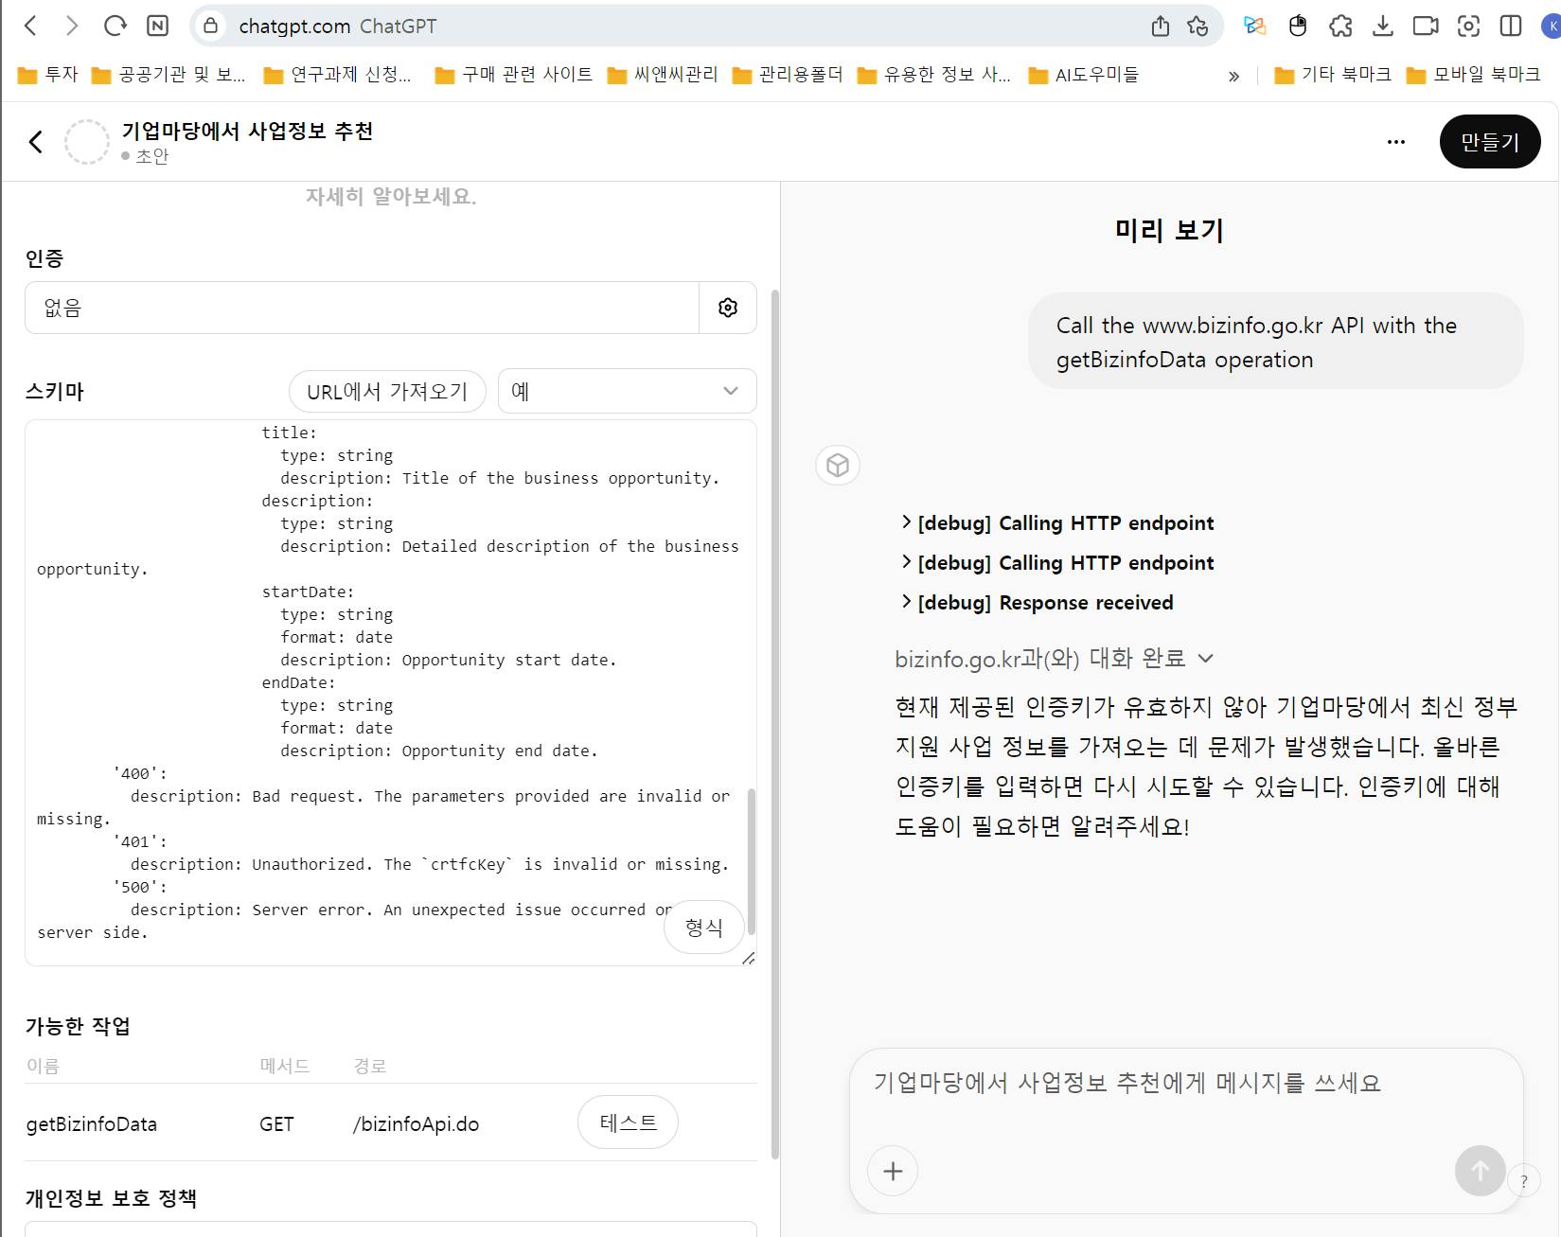Click the getBizinfoData action name
The image size is (1561, 1237).
pos(92,1124)
